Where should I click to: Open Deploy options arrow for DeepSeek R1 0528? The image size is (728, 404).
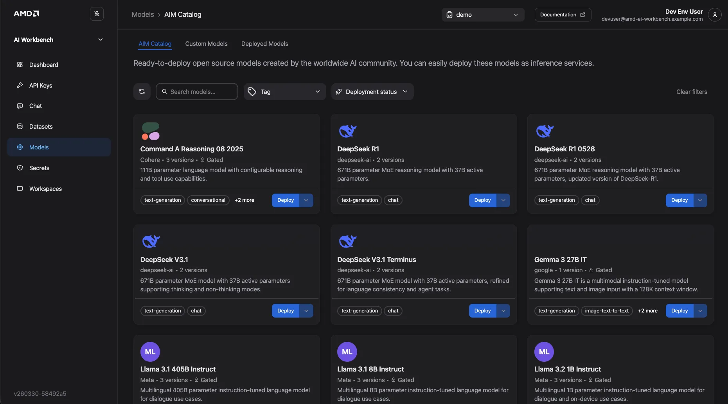pos(700,200)
